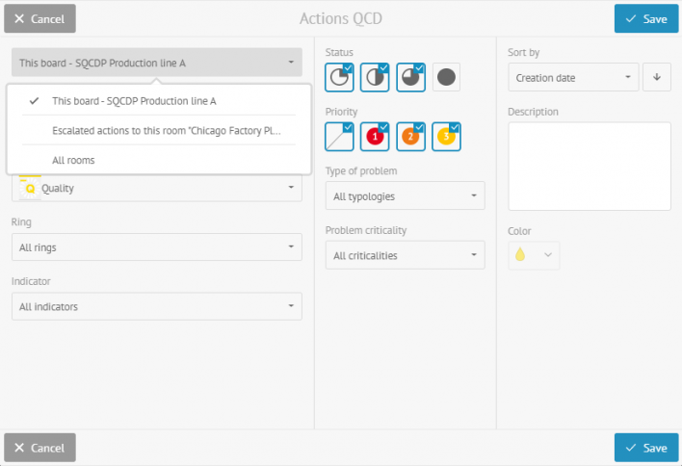Click the sort direction arrow button
682x466 pixels.
click(x=657, y=77)
